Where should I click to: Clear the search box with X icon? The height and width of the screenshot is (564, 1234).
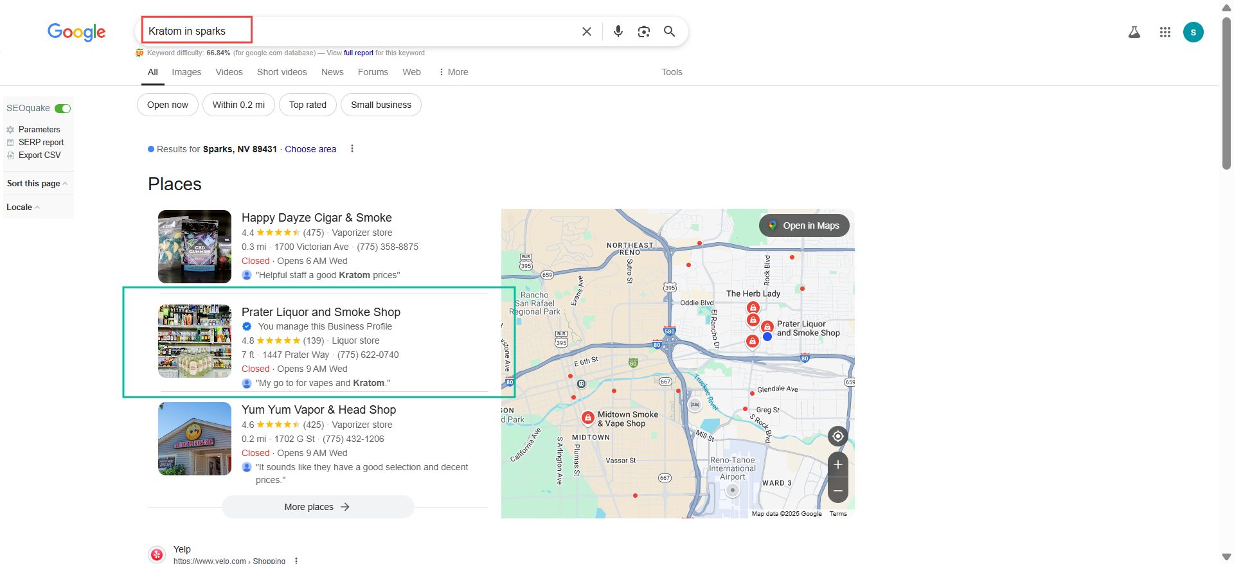coord(586,31)
